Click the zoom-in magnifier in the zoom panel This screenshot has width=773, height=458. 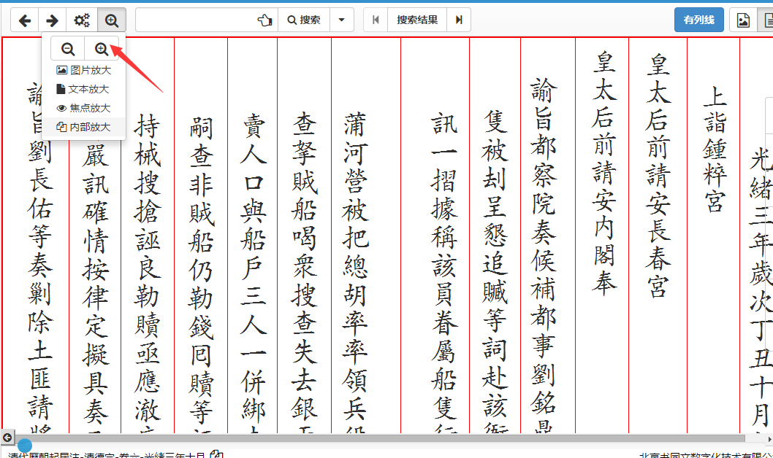point(102,48)
